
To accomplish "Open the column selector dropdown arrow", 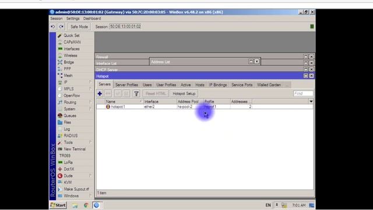I will [x=311, y=101].
